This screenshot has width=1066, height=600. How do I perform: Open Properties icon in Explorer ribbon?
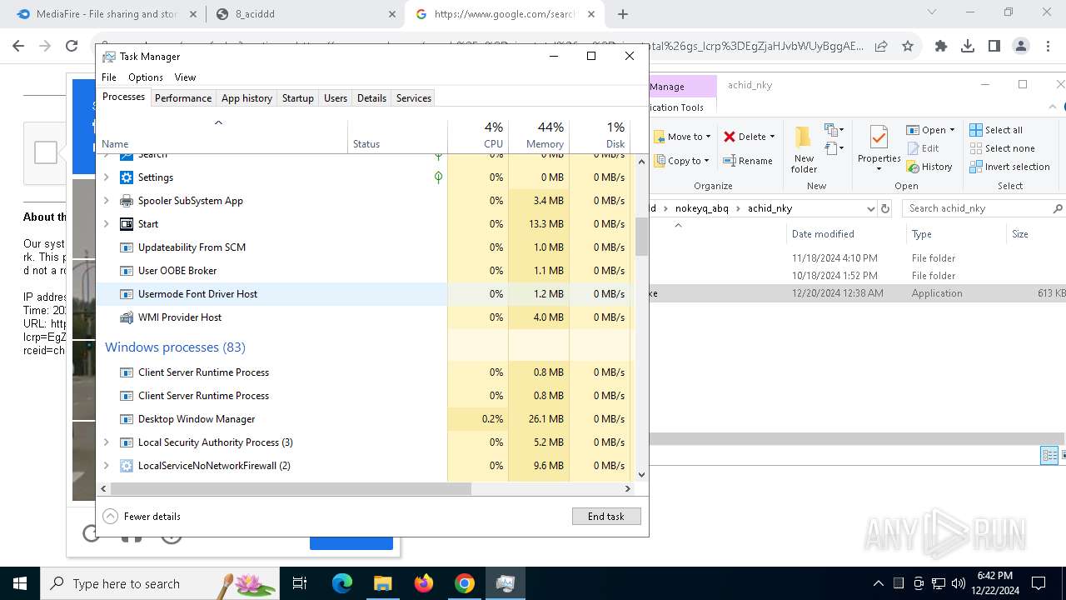click(x=879, y=138)
